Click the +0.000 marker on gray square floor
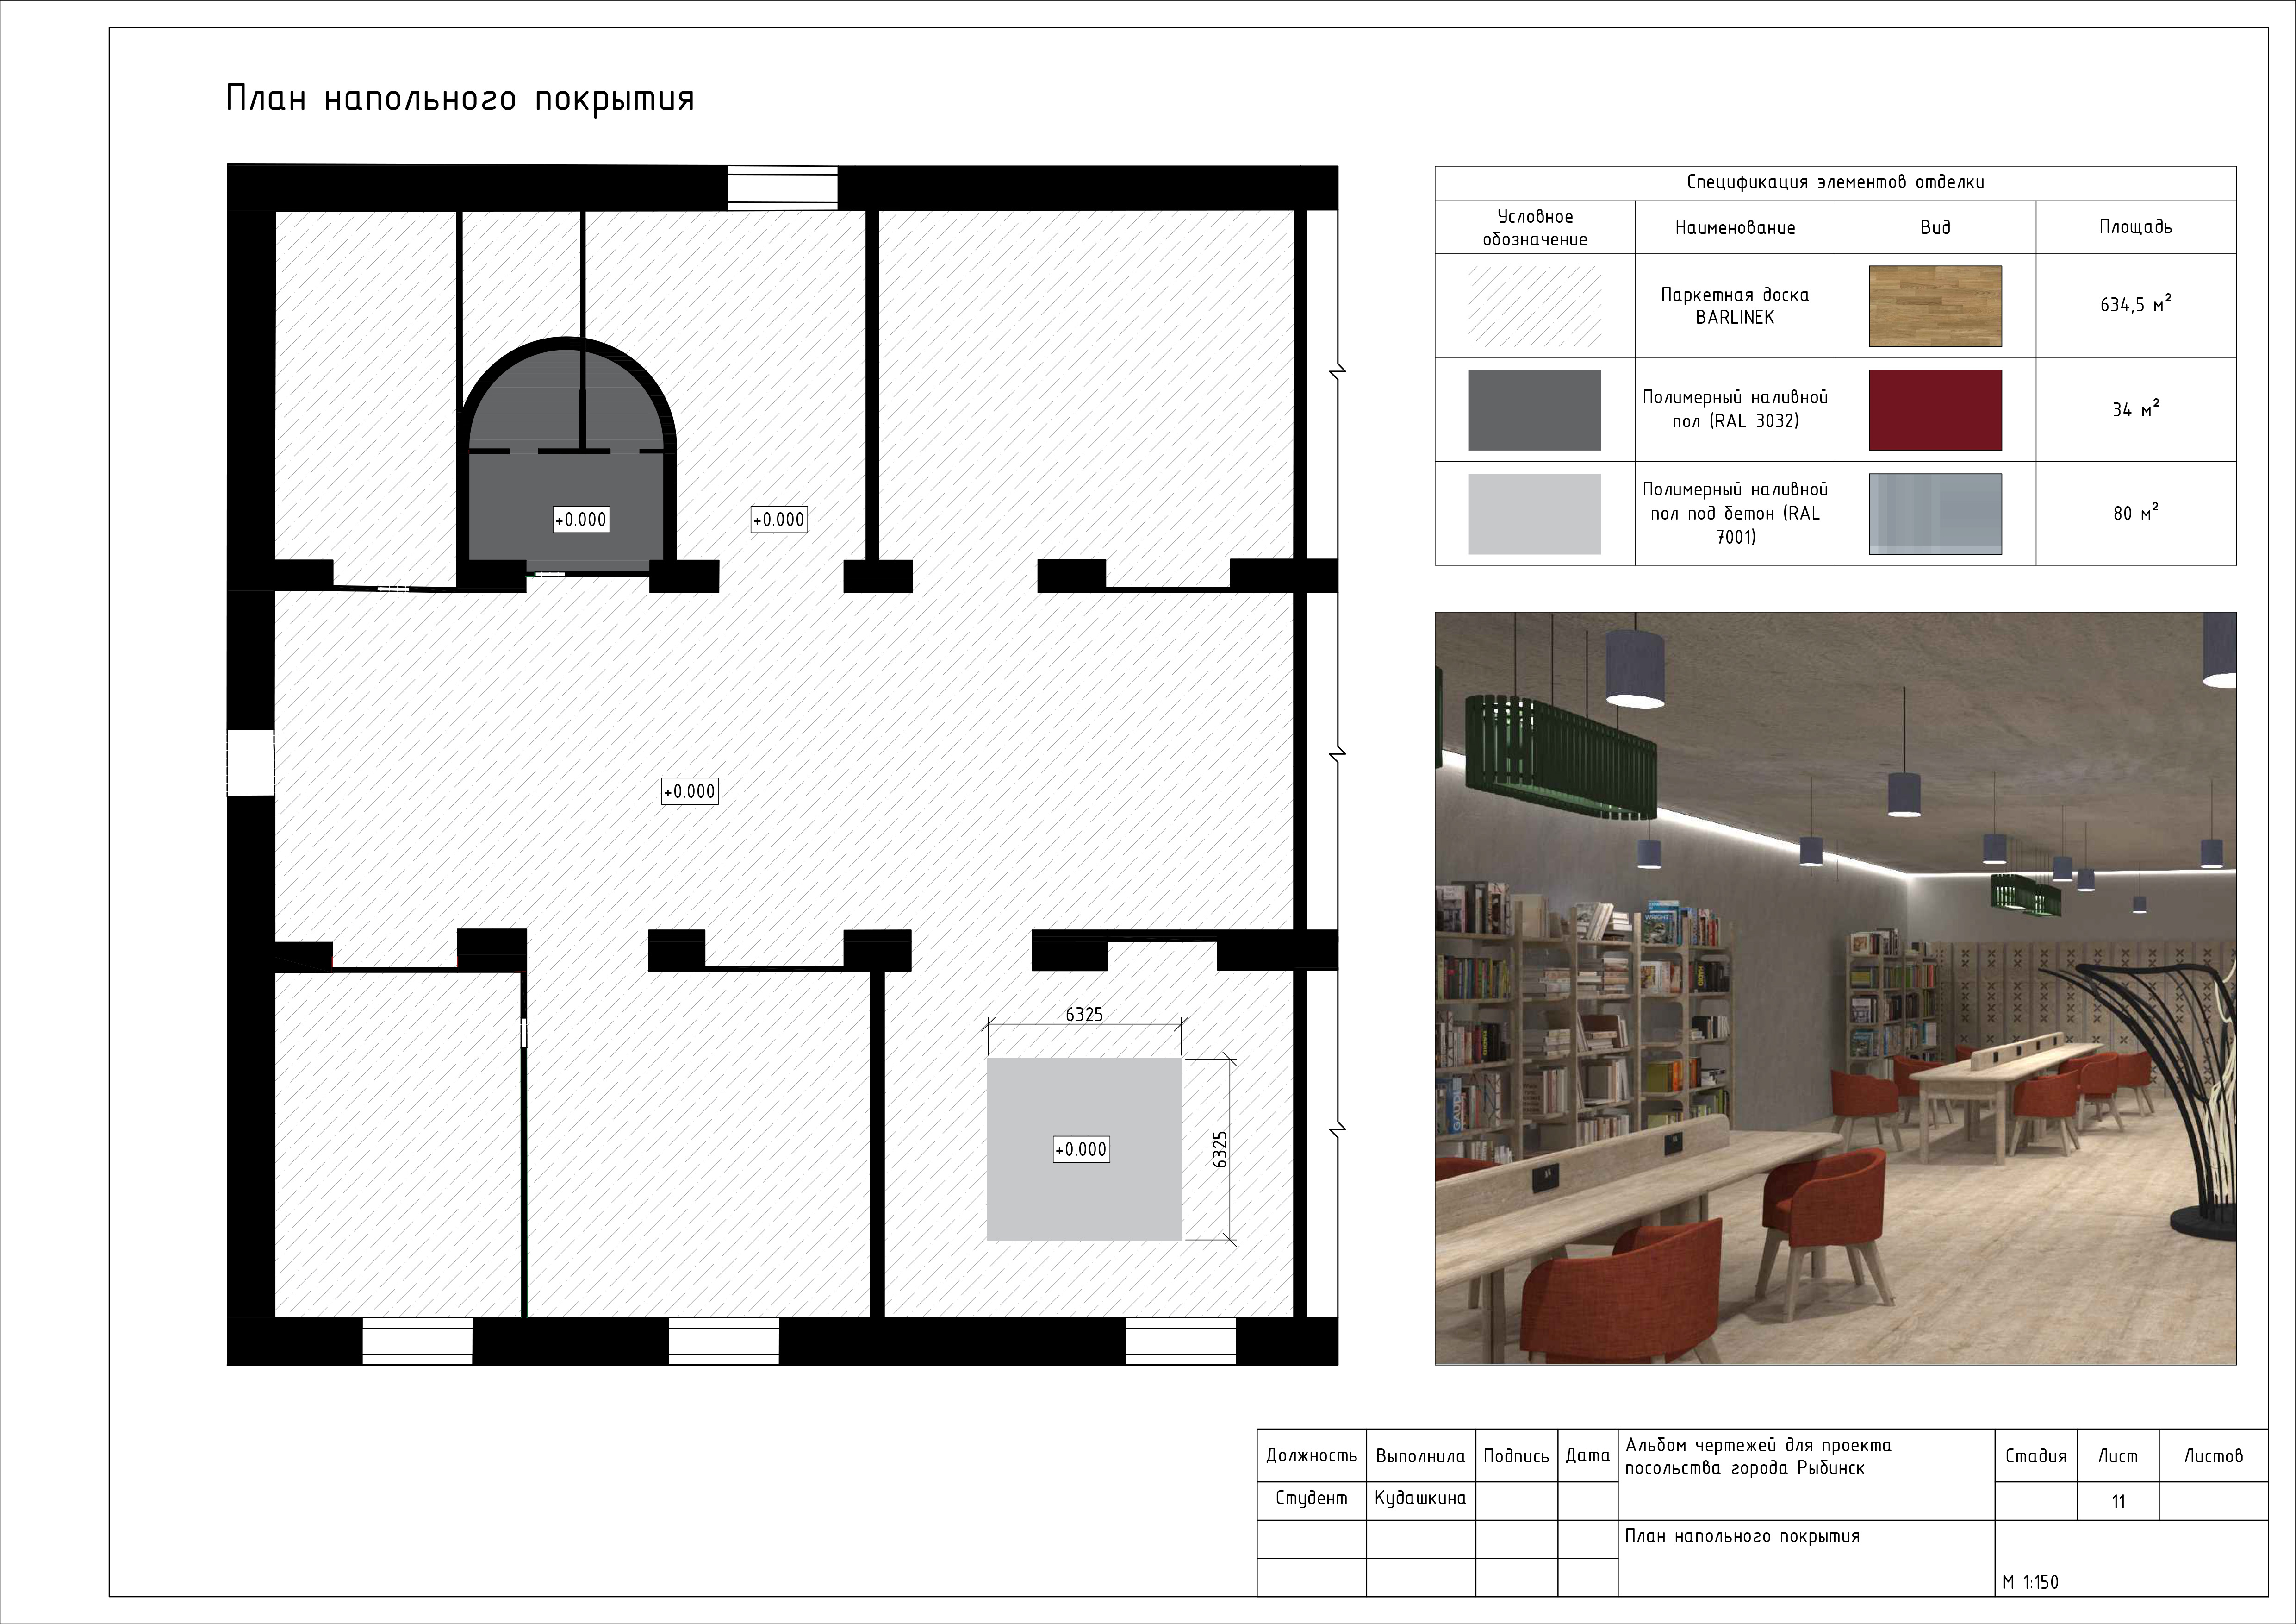This screenshot has width=2296, height=1624. [1081, 1150]
